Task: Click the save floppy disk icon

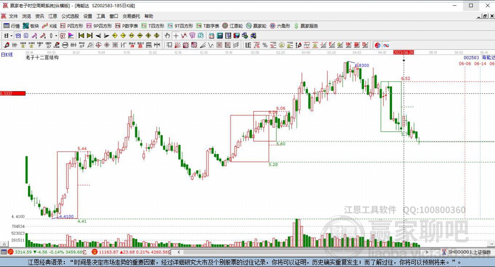Action: [x=236, y=36]
